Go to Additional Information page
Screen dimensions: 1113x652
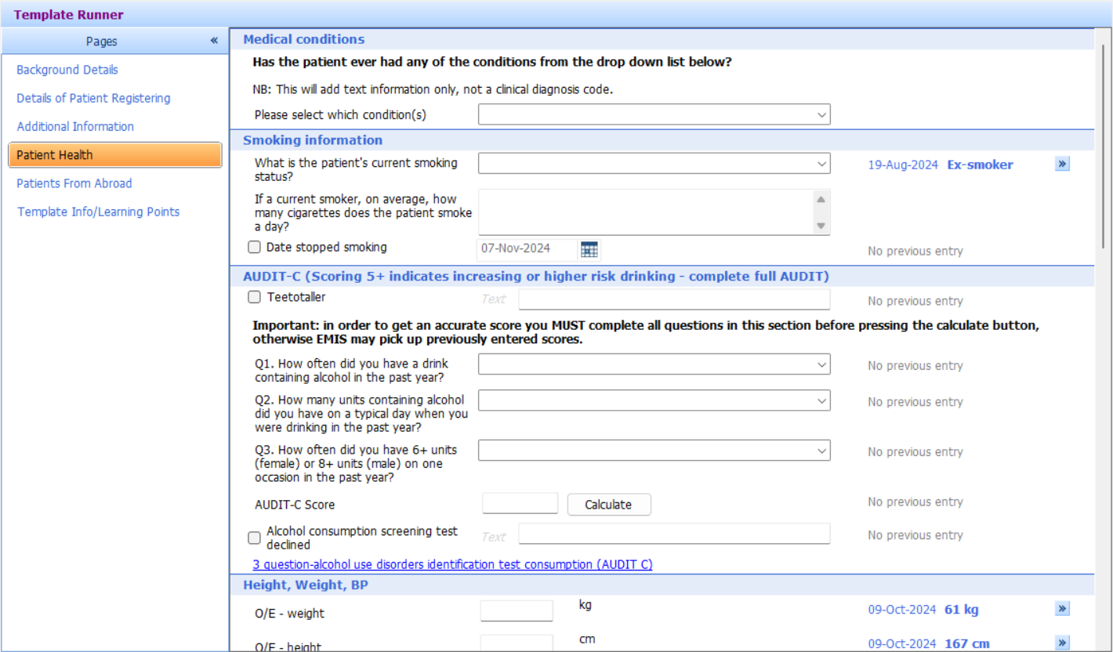[75, 126]
